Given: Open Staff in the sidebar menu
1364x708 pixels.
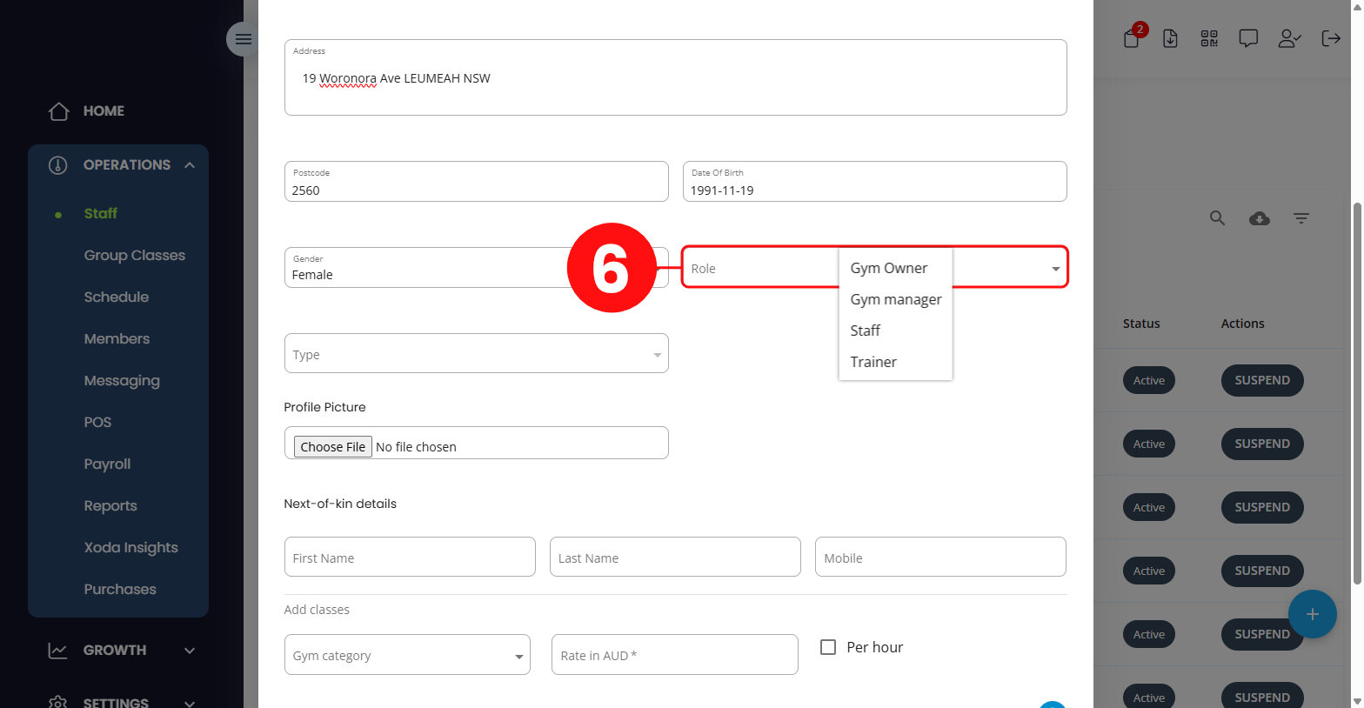Looking at the screenshot, I should pos(101,214).
